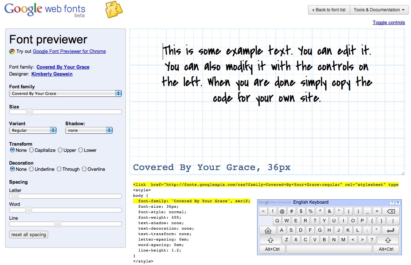
Task: Open the Variant Regular dropdown
Action: pyautogui.click(x=33, y=130)
